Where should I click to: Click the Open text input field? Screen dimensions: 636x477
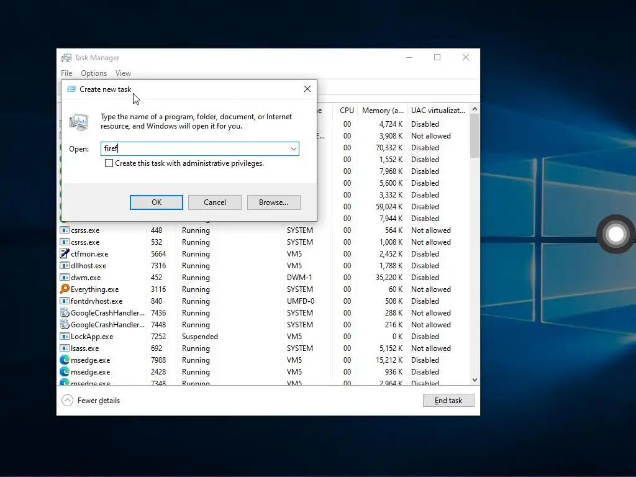click(x=194, y=149)
